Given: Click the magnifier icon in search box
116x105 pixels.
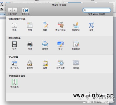Looking at the screenshot, I should tap(85, 10).
